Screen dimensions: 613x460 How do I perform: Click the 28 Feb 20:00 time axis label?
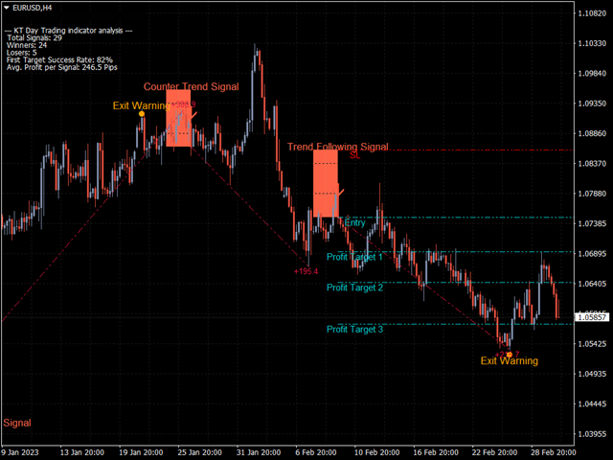tap(553, 452)
